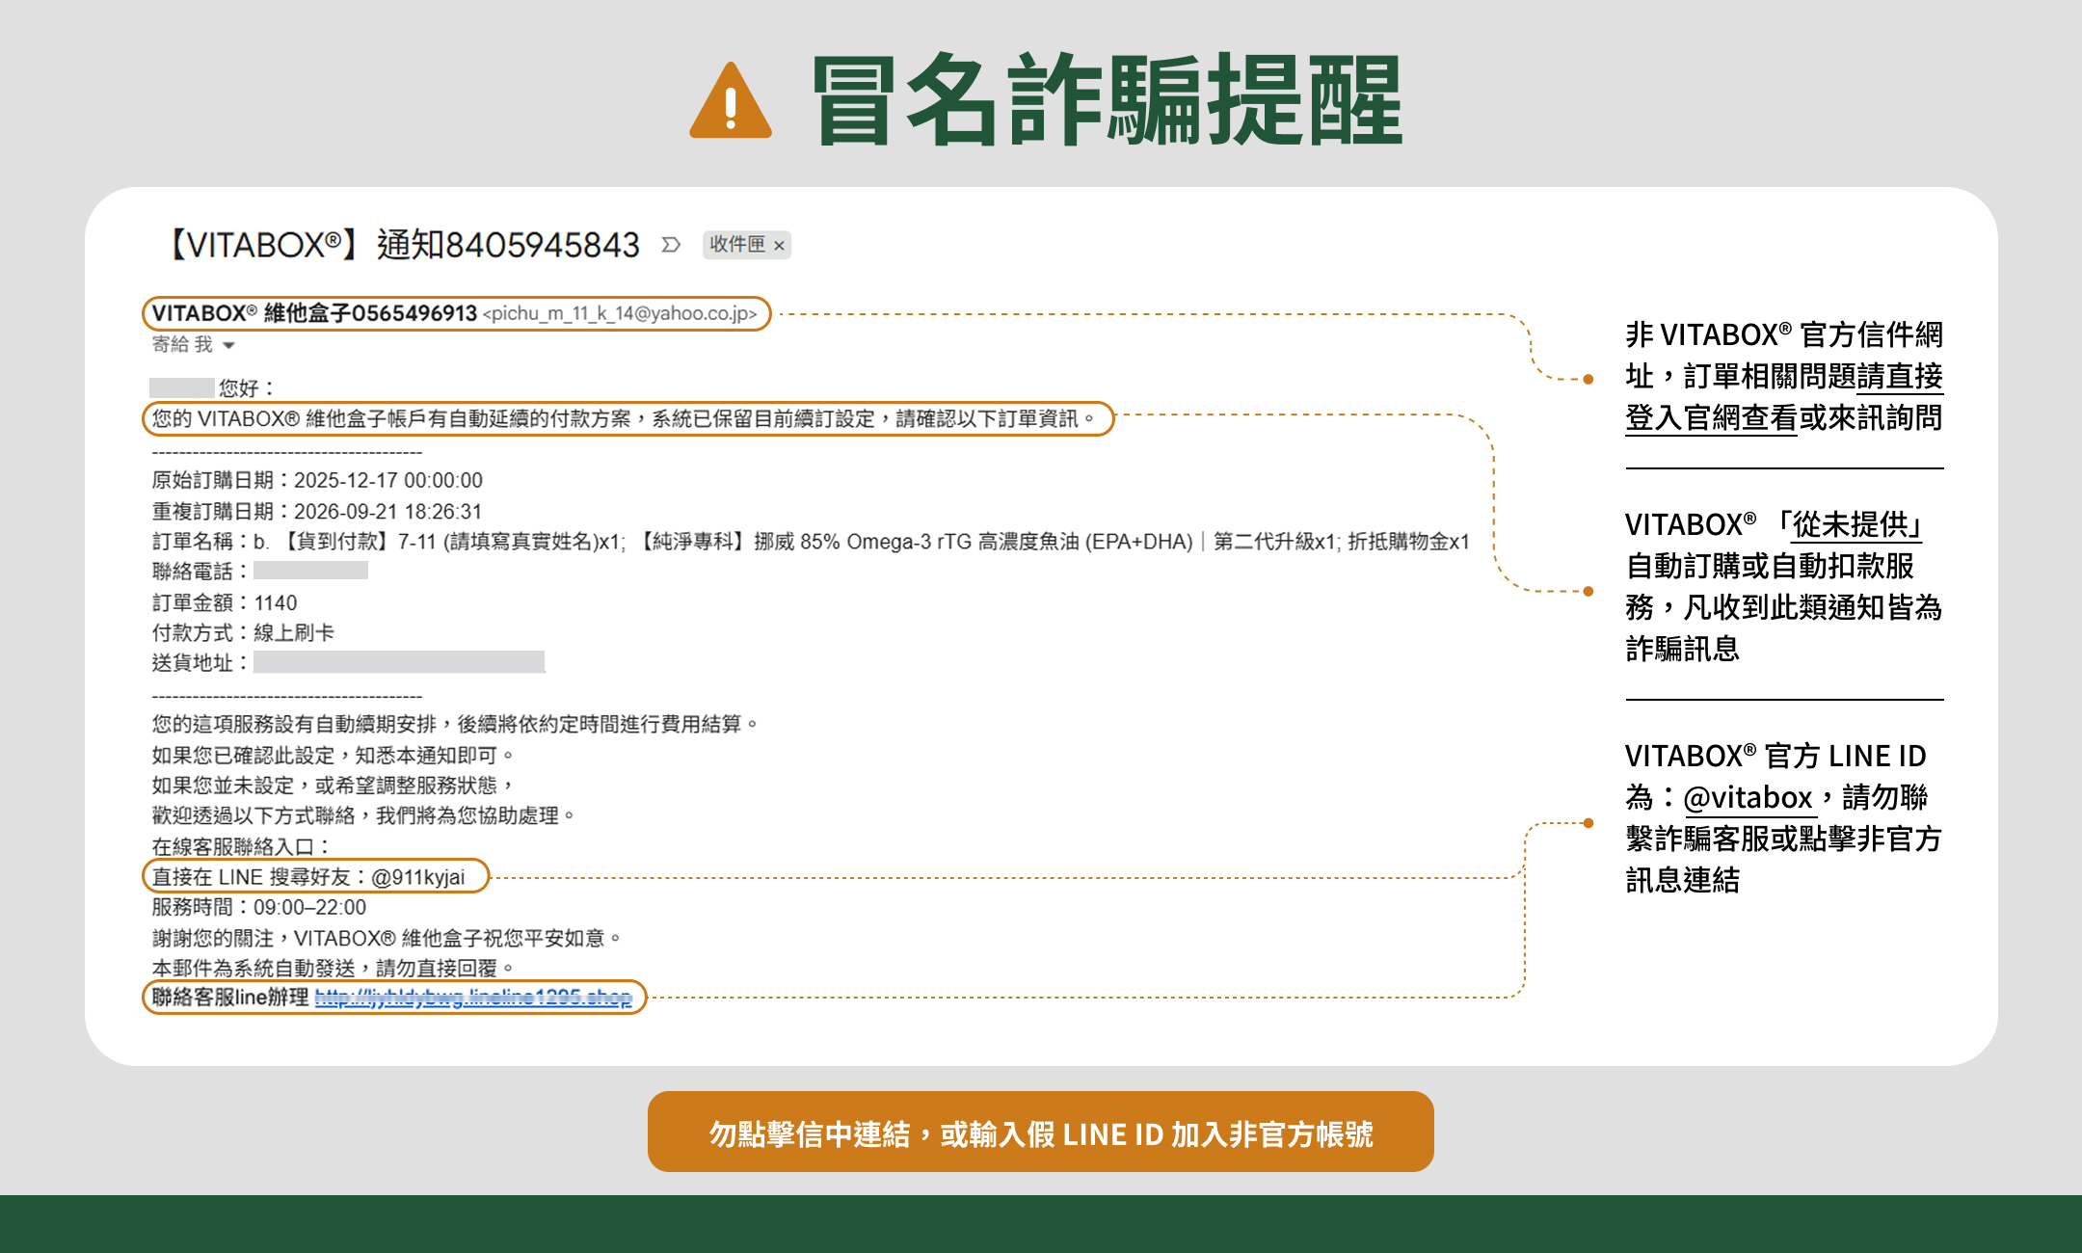Click 重複訂購日期：2026-09-21 18:26:31 line
The width and height of the screenshot is (2082, 1253).
point(316,511)
